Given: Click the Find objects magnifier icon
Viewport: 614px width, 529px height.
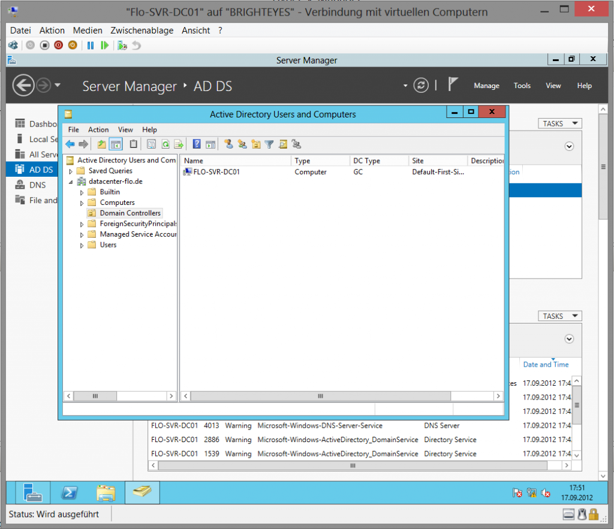Looking at the screenshot, I should point(283,144).
